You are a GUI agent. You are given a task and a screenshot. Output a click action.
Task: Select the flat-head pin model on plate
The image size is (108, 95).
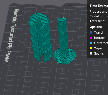pos(64,41)
